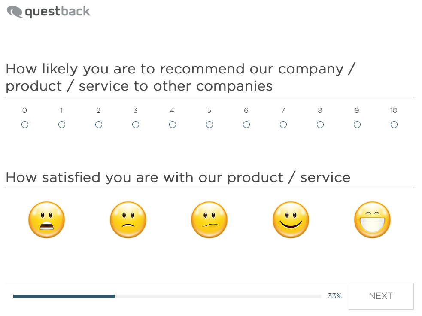Choose the big grin face emoji

(372, 220)
